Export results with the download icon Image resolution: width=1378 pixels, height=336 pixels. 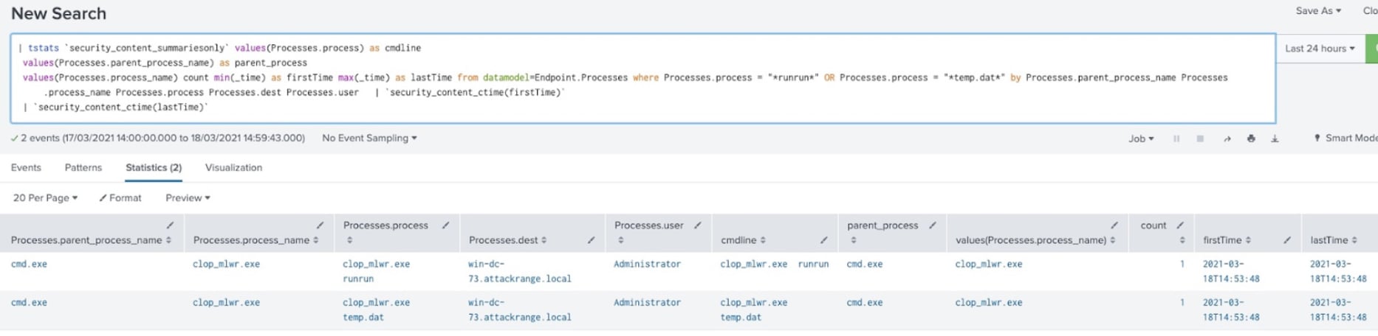(1275, 139)
